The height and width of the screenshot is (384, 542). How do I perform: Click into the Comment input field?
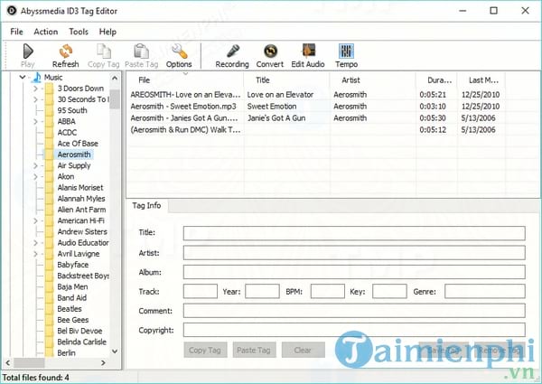[354, 311]
